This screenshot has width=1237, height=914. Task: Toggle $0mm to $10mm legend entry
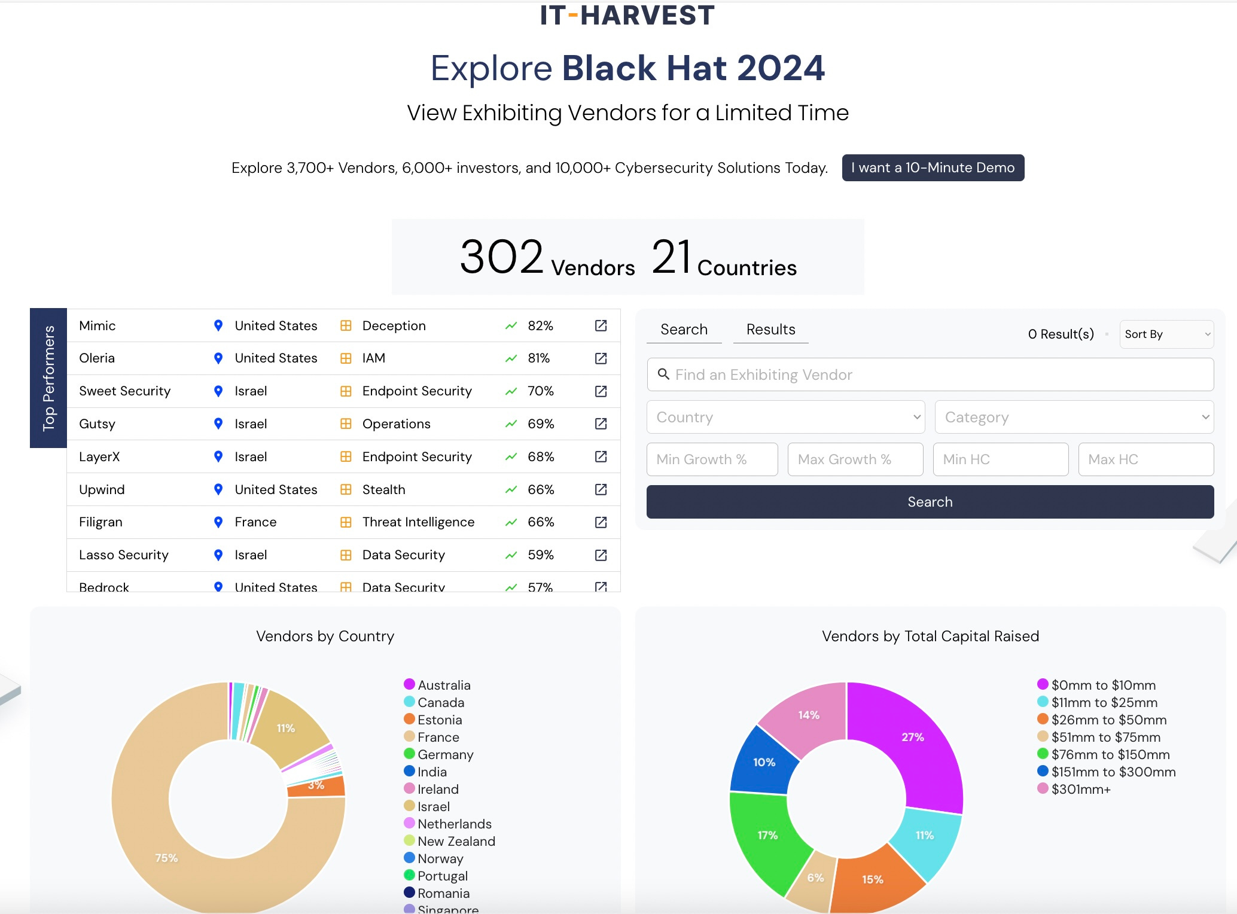[x=1096, y=685]
